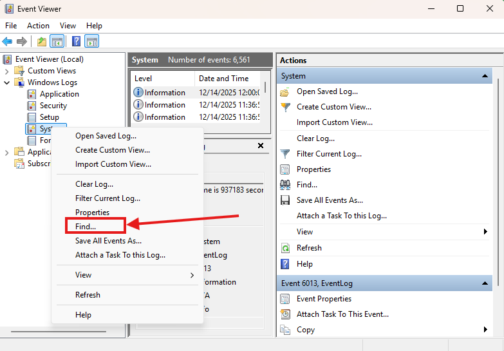Open the Help menu in menu bar
The width and height of the screenshot is (504, 351).
[x=94, y=26]
